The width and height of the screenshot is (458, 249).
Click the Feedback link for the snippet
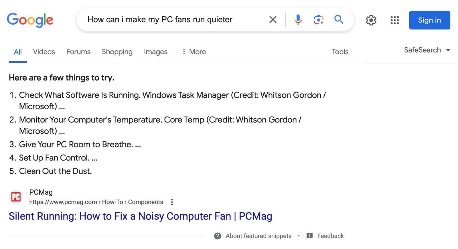pyautogui.click(x=331, y=236)
